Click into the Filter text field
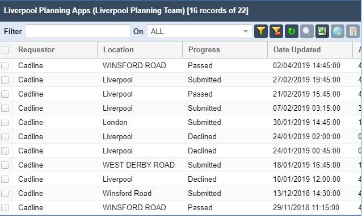This screenshot has width=362, height=217. [x=78, y=31]
